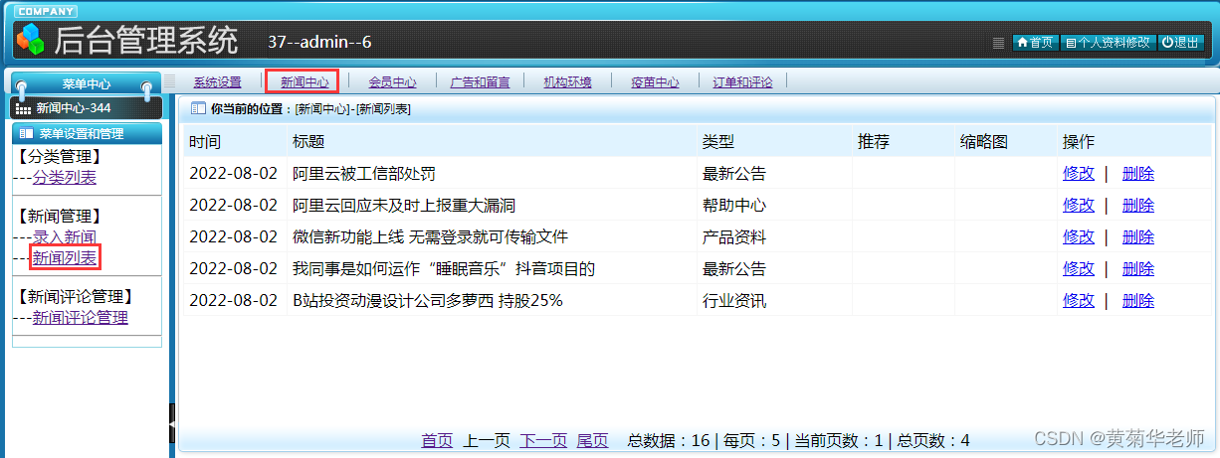Go to 首页 via the house button
Screen dimensions: 1220x458
coord(1035,43)
